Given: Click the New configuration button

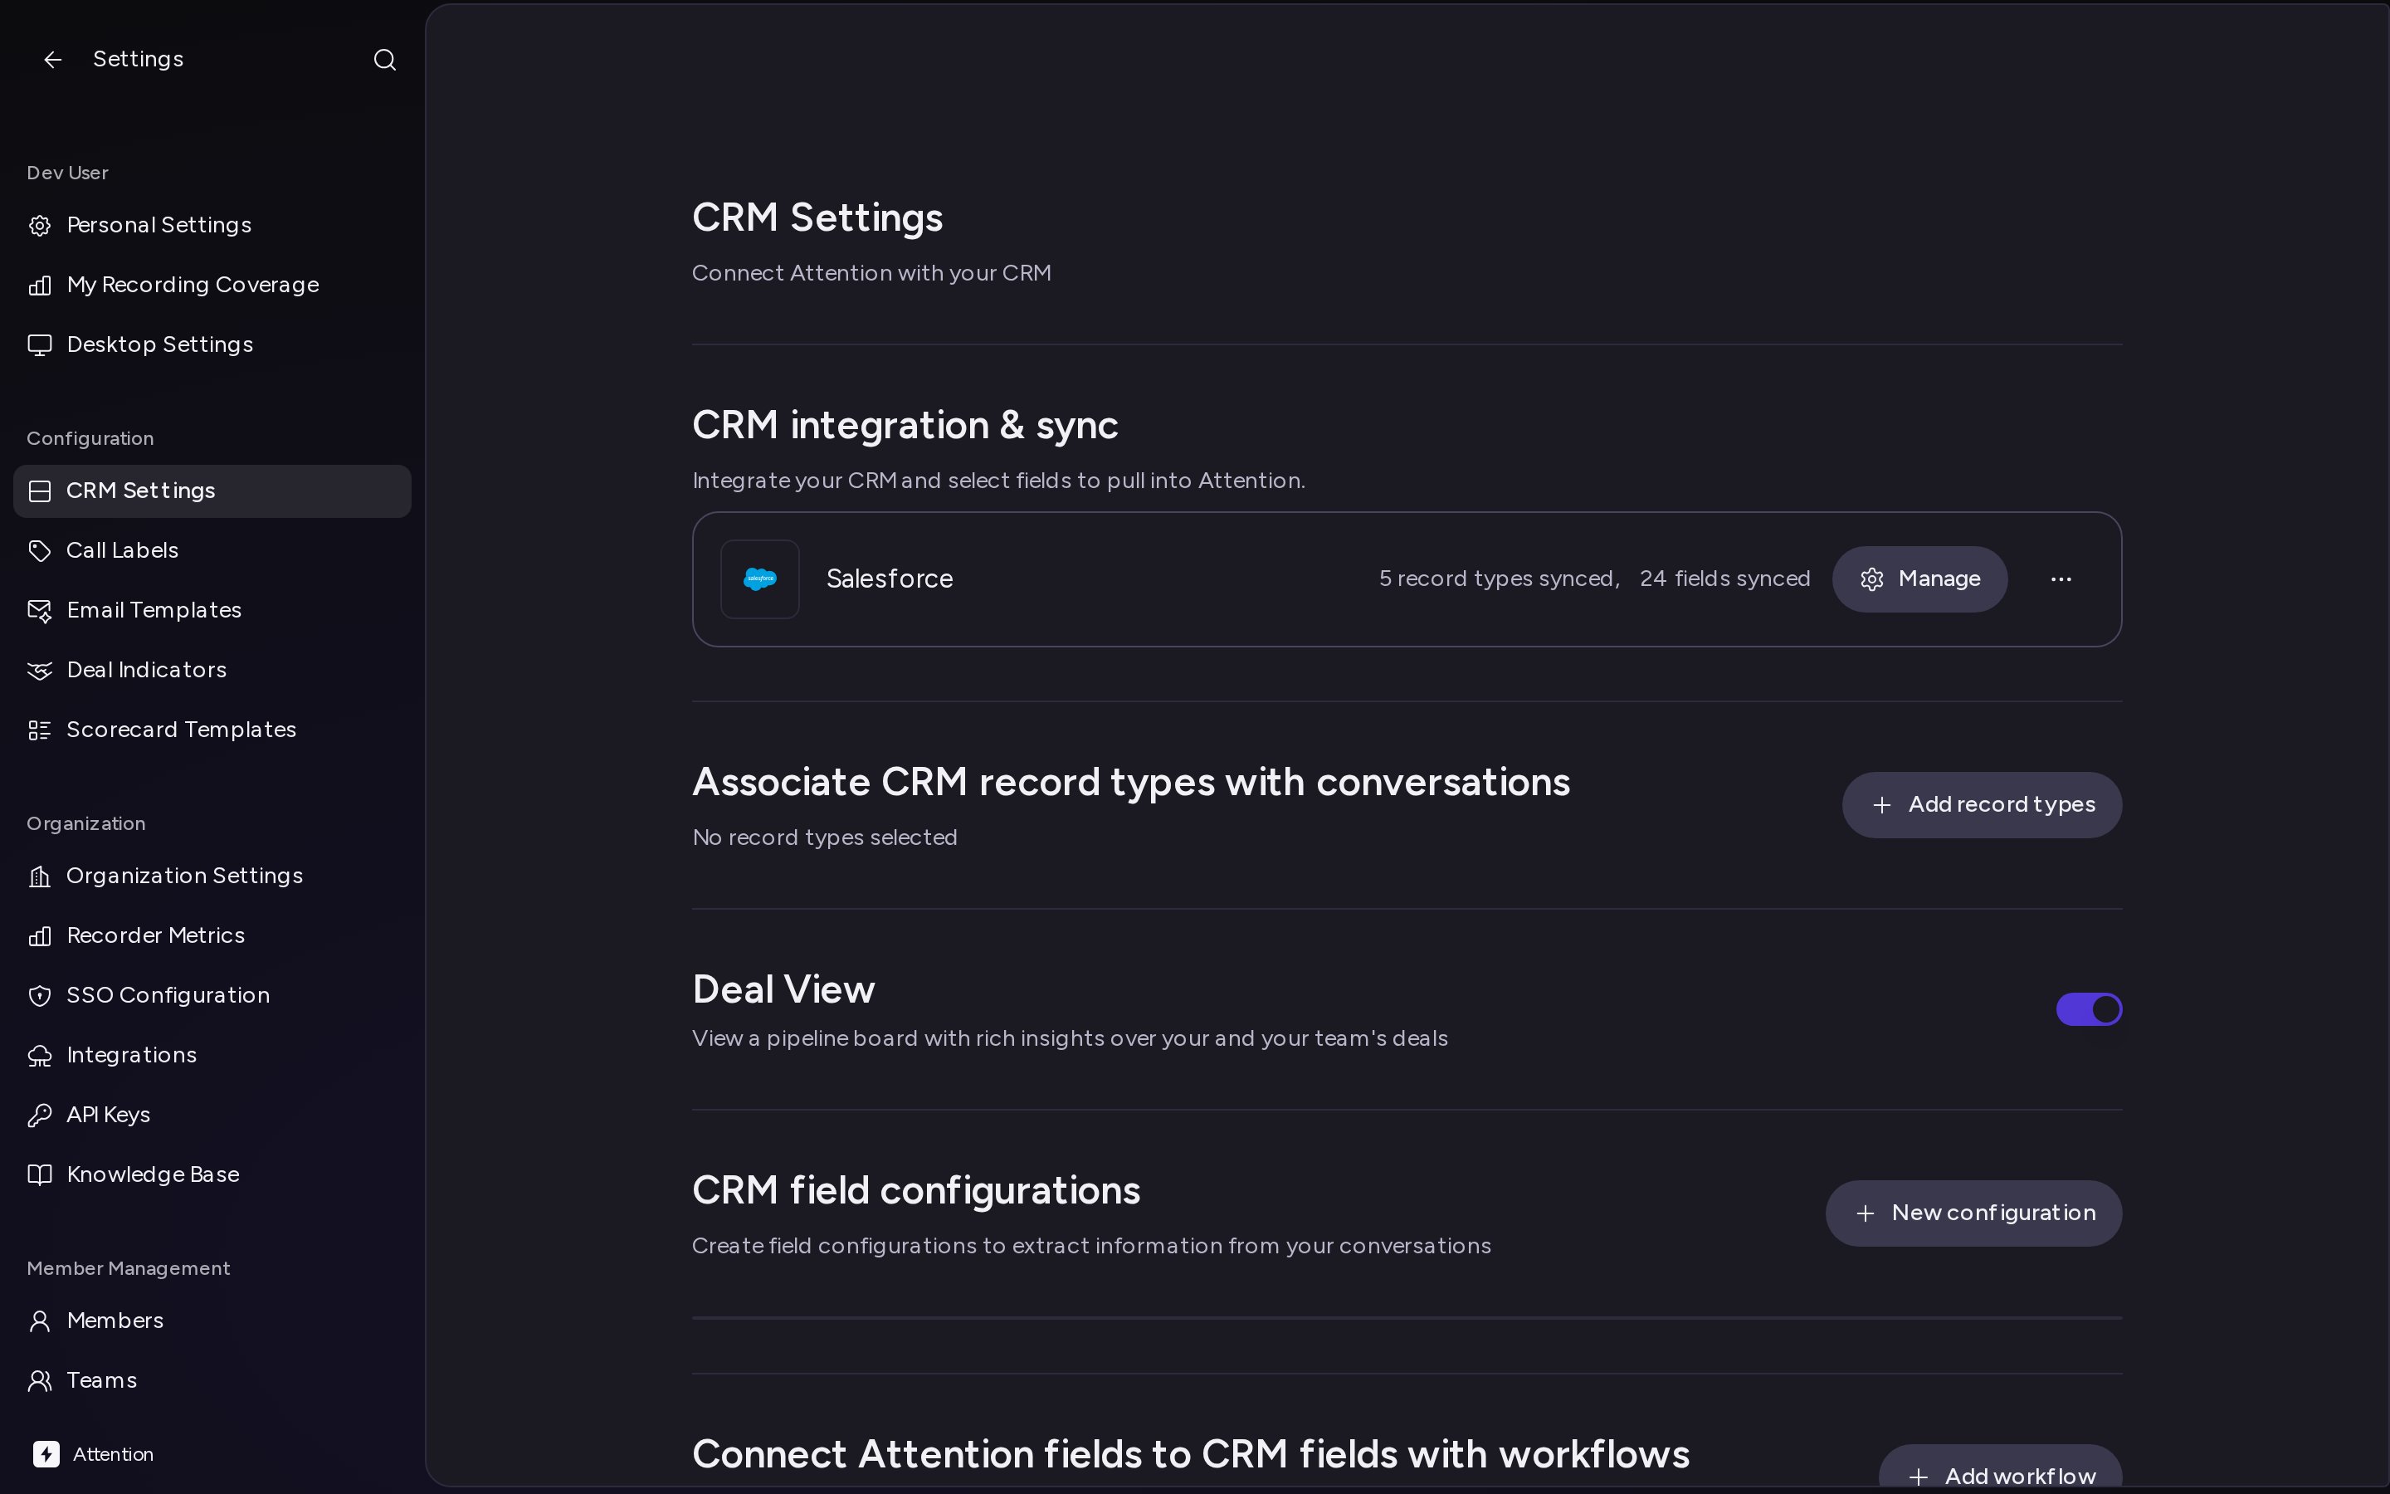Looking at the screenshot, I should (1973, 1213).
